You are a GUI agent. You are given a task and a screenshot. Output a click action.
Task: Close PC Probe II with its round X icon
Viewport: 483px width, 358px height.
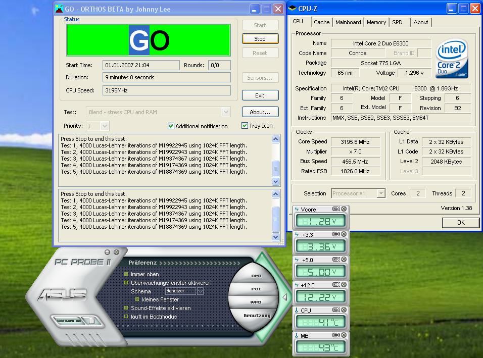click(x=116, y=252)
